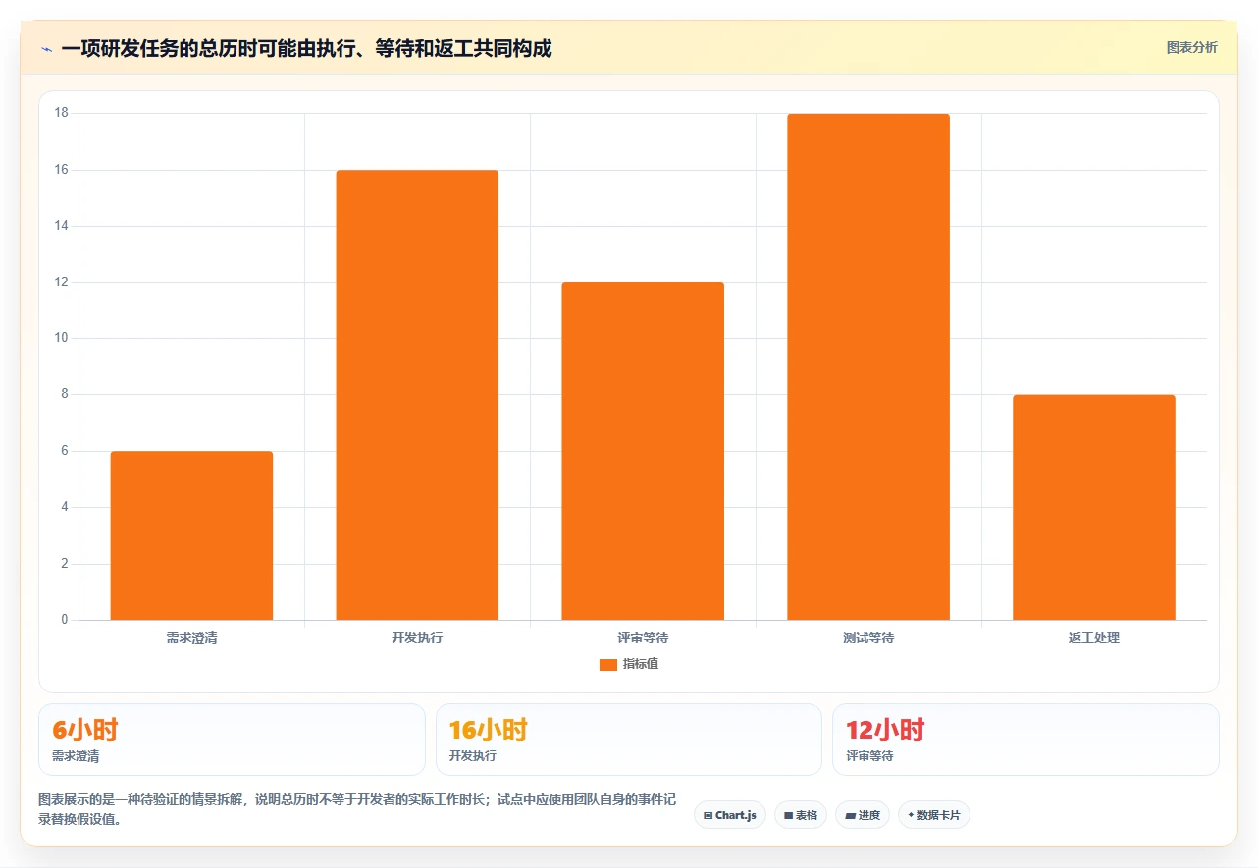Click the chart title about 研发任务的总历时
This screenshot has height=868, width=1258.
[x=306, y=48]
